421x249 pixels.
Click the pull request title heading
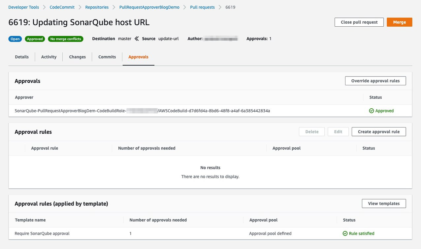point(79,22)
